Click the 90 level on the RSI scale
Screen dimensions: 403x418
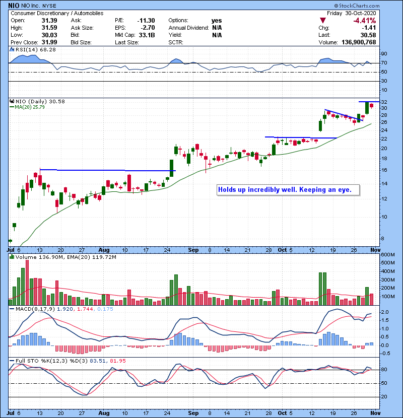384,54
